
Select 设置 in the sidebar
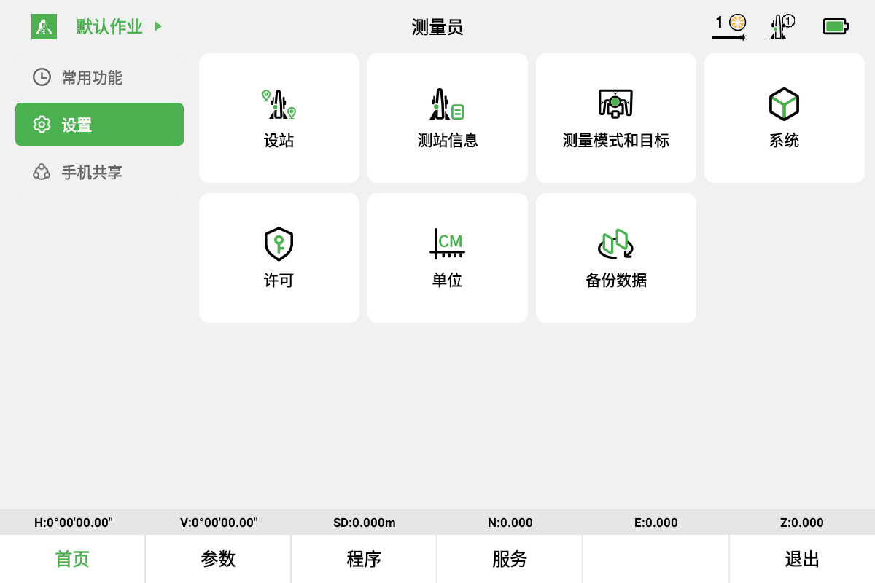coord(99,125)
